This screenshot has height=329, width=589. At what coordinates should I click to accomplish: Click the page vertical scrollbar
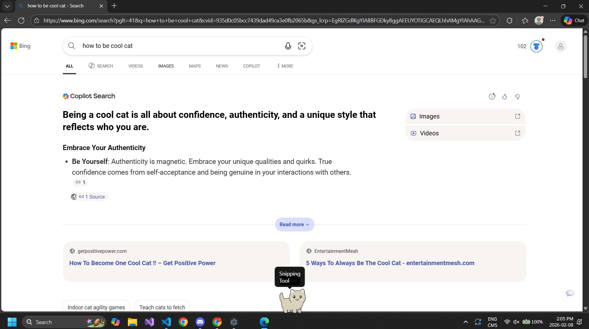(585, 57)
